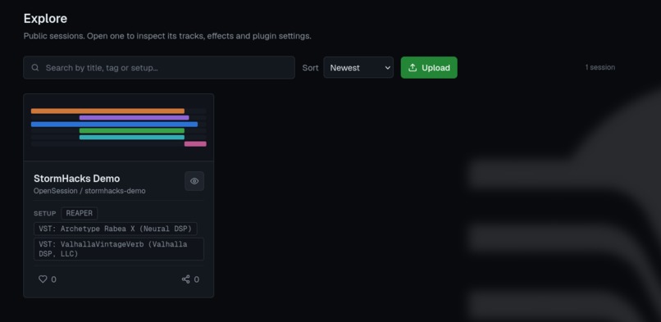
Task: Click the ValhallaVintageVerb plugin tag
Action: [x=119, y=249]
